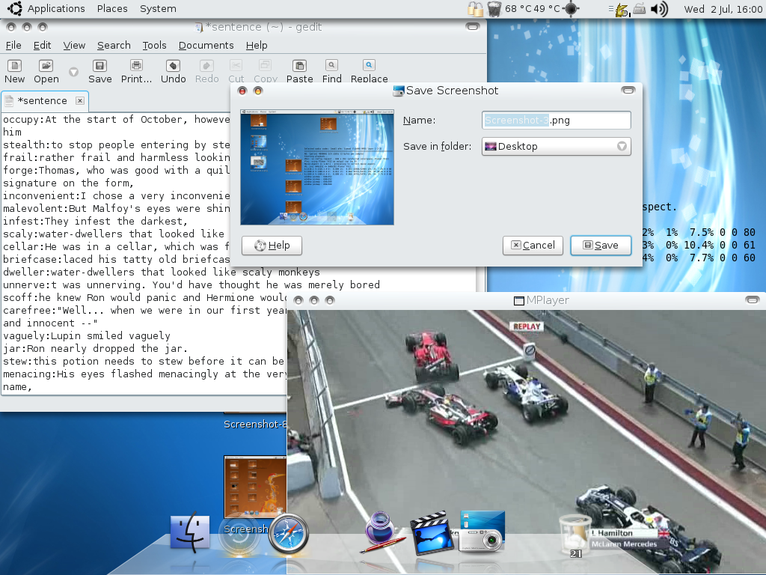Image resolution: width=766 pixels, height=575 pixels.
Task: Click the Save icon in gedit toolbar
Action: click(x=99, y=66)
